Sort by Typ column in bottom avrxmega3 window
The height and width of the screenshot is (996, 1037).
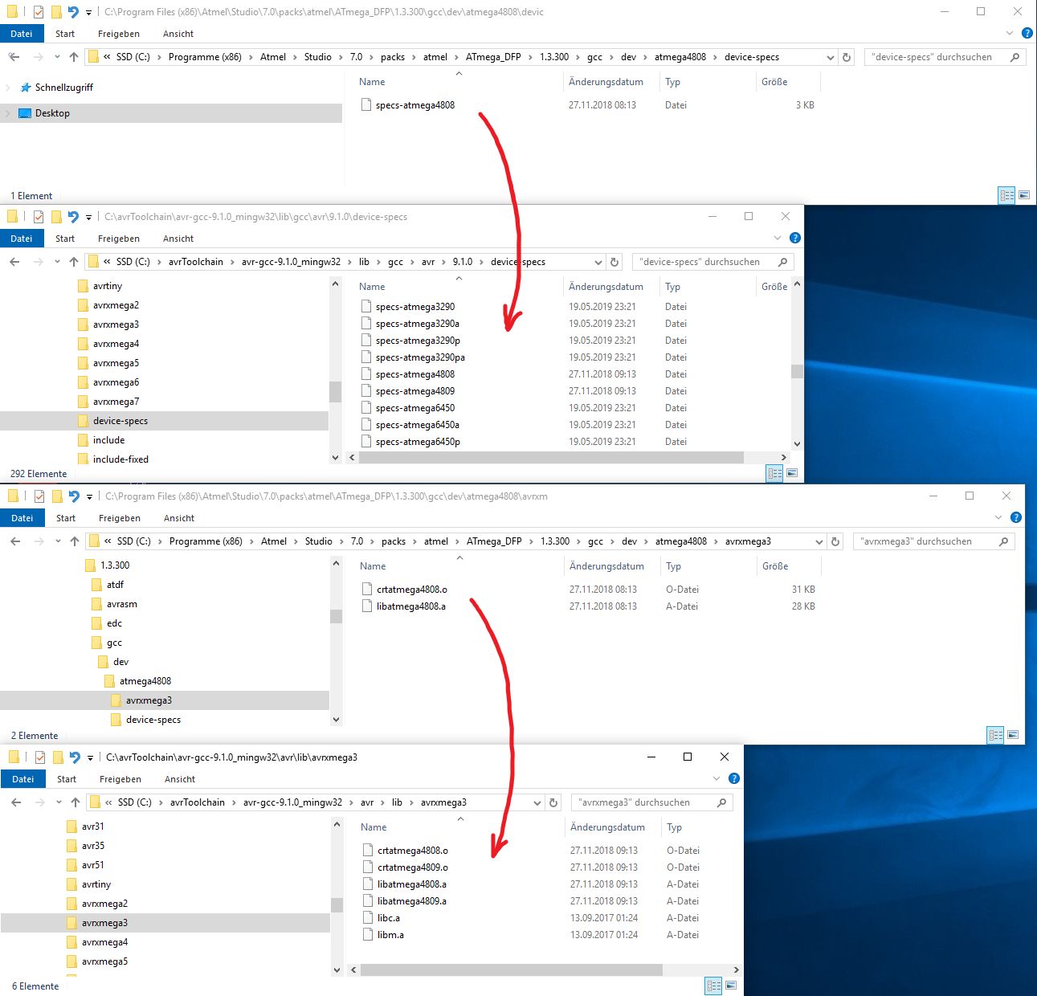674,827
